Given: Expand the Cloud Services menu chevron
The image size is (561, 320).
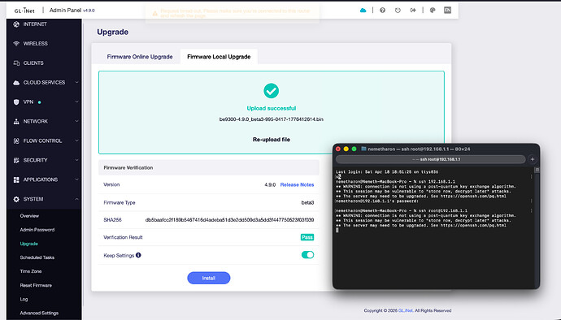Looking at the screenshot, I should tap(76, 82).
